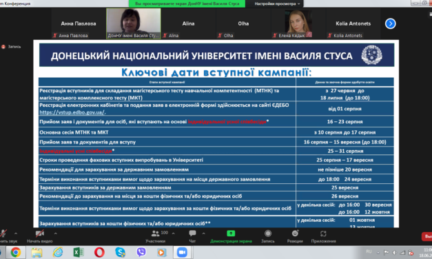
Task: Open Excel from taskbar
Action: tap(79, 252)
